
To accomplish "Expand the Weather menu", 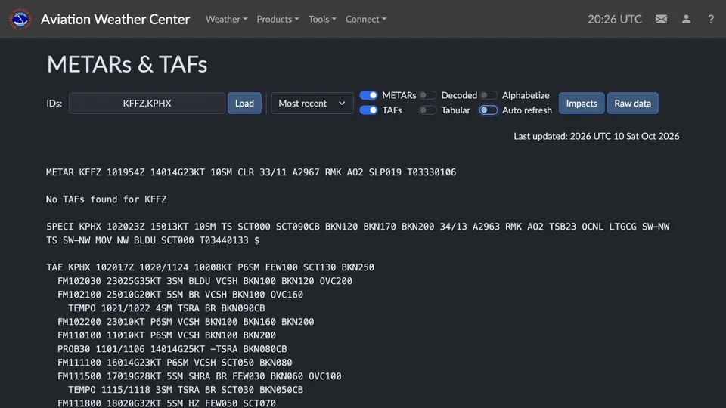I will [x=226, y=19].
